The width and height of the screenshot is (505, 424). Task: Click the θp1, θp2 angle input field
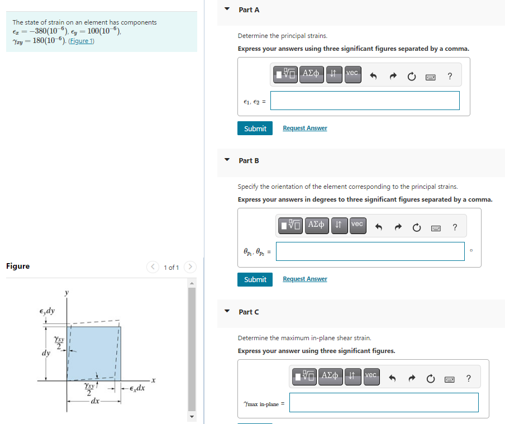(x=370, y=251)
